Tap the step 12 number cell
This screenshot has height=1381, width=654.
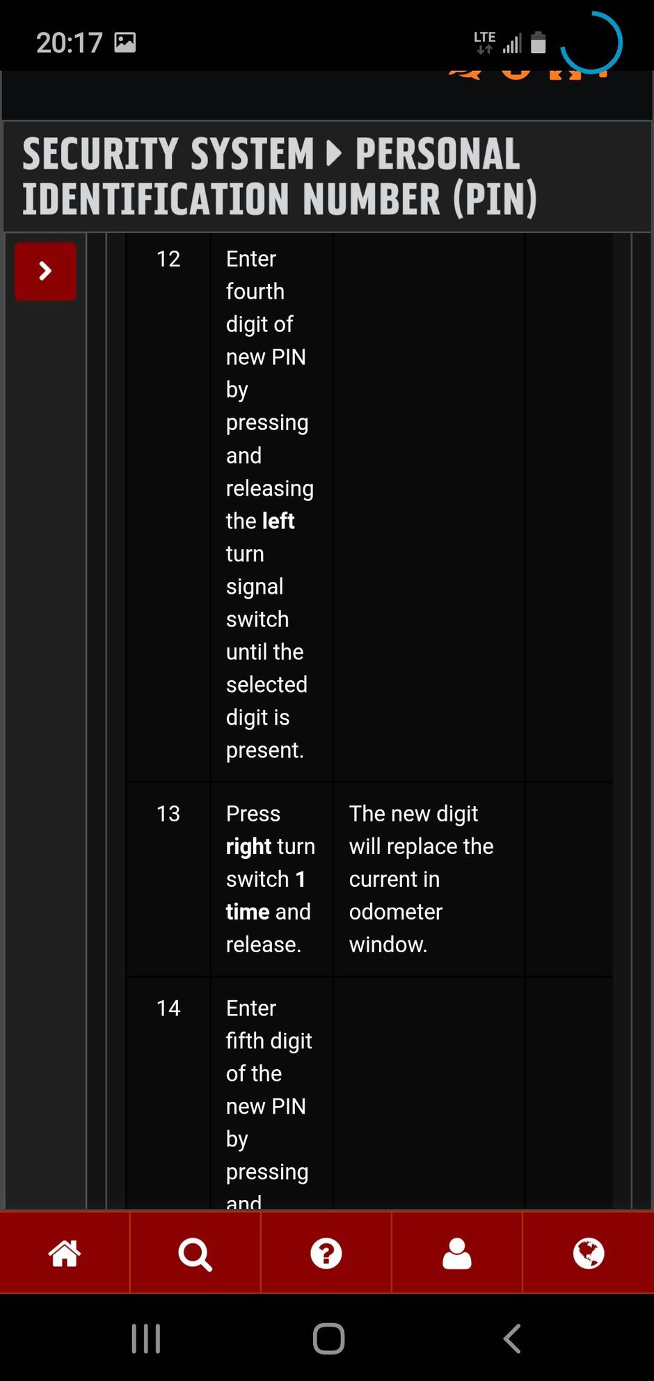[168, 259]
